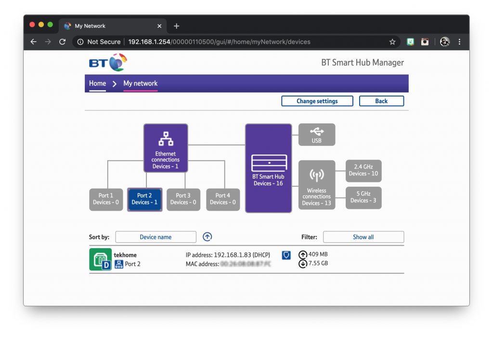Viewport: 493px width, 337px height.
Task: Select the Wireless connections tile
Action: 317,185
